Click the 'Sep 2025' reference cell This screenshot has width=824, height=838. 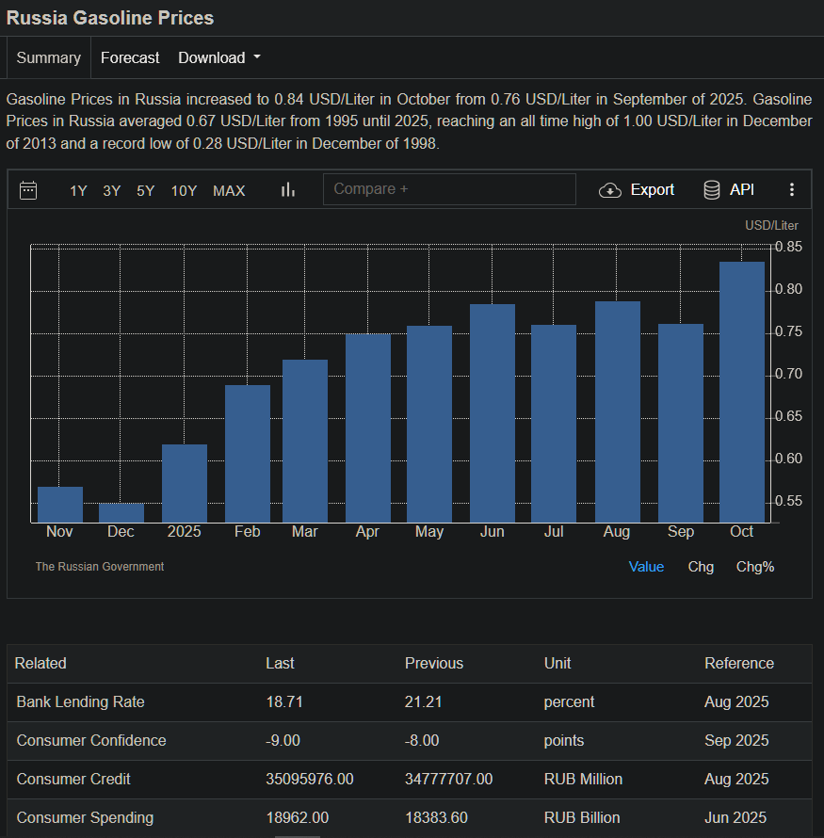(x=736, y=740)
